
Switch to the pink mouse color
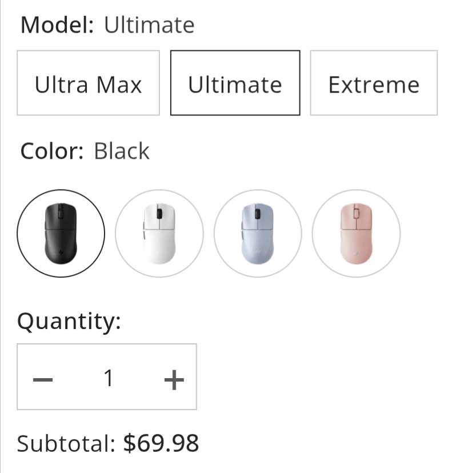[356, 233]
